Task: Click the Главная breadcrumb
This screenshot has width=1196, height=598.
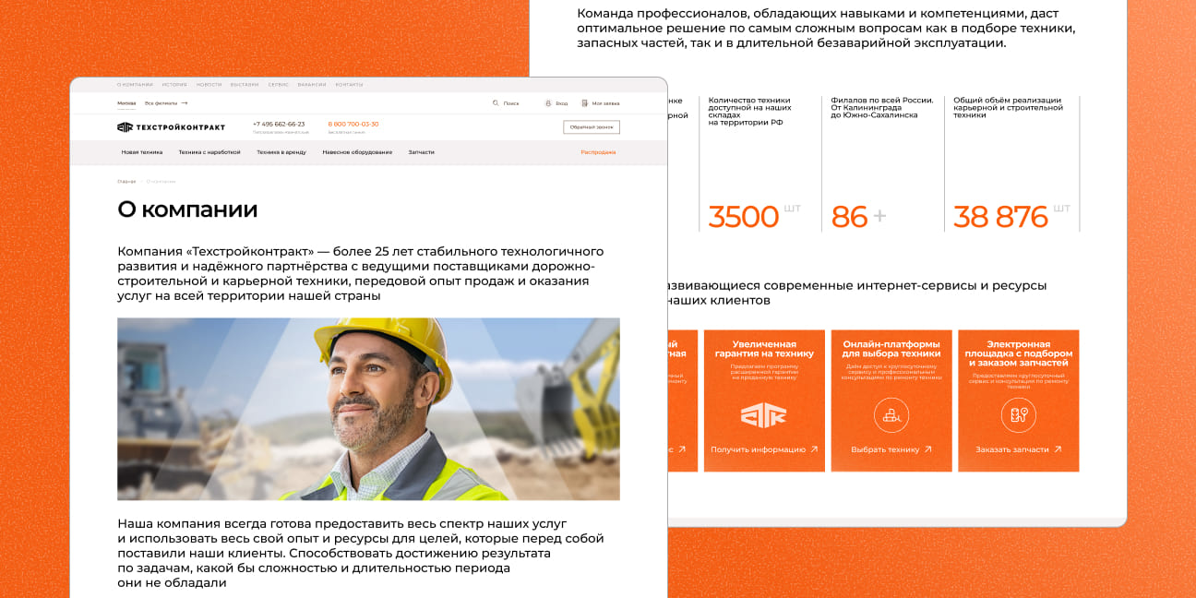Action: (x=126, y=181)
